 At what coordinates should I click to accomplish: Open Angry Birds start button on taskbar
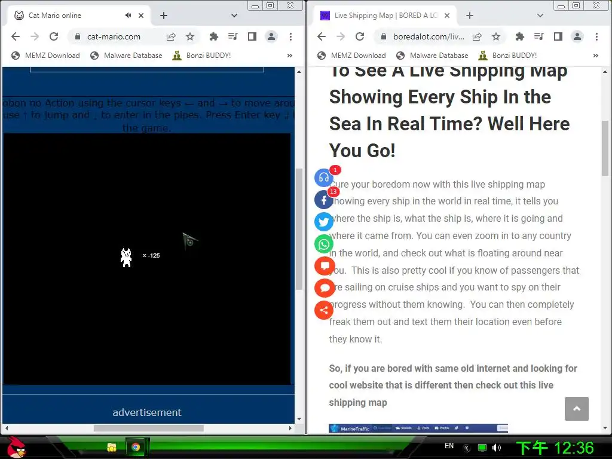click(16, 447)
